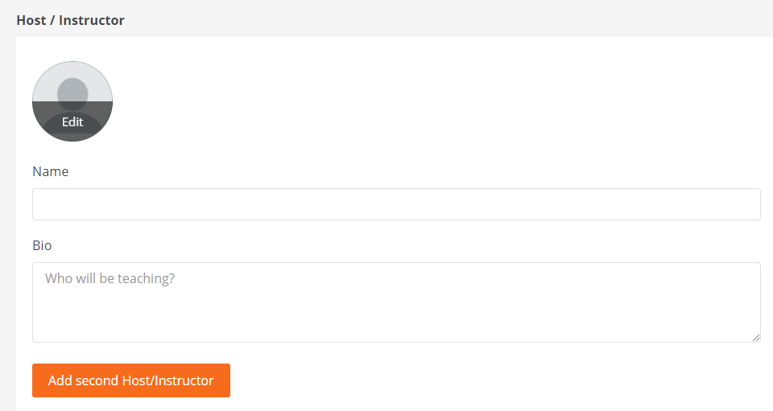
Task: Add a second Host/Instructor
Action: [131, 380]
